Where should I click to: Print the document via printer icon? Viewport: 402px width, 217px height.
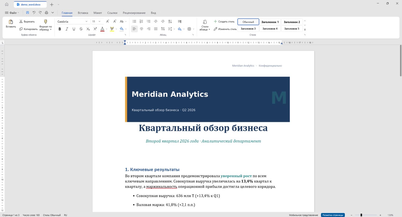(x=46, y=13)
